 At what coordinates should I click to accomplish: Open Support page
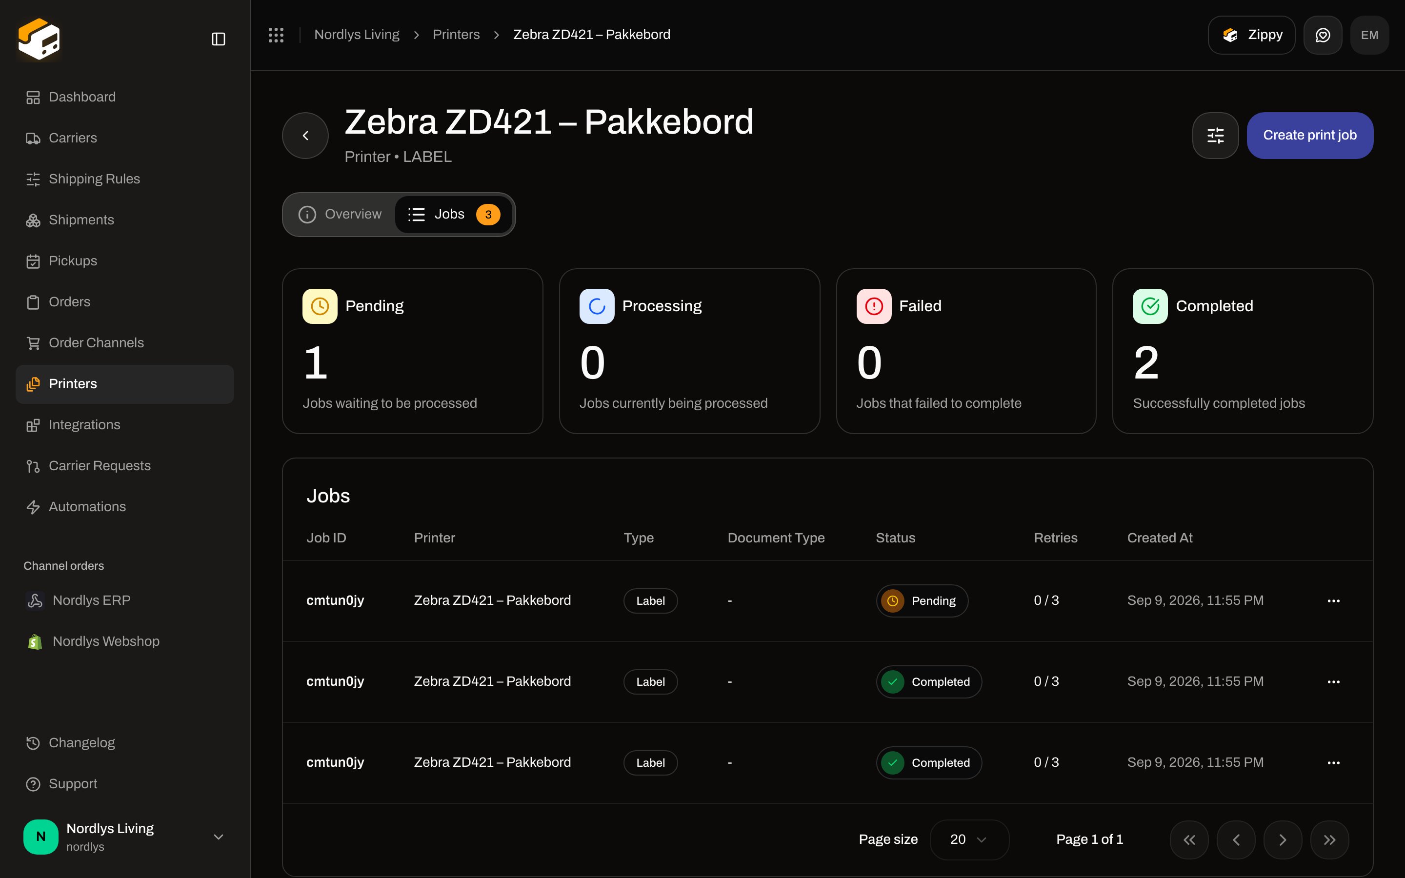tap(125, 784)
